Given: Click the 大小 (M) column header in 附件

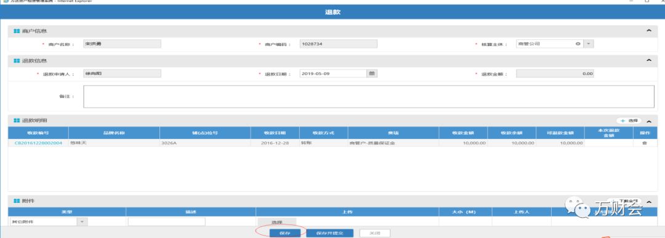Looking at the screenshot, I should [x=465, y=212].
